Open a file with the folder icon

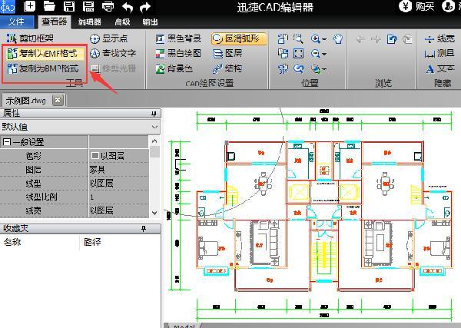point(49,6)
